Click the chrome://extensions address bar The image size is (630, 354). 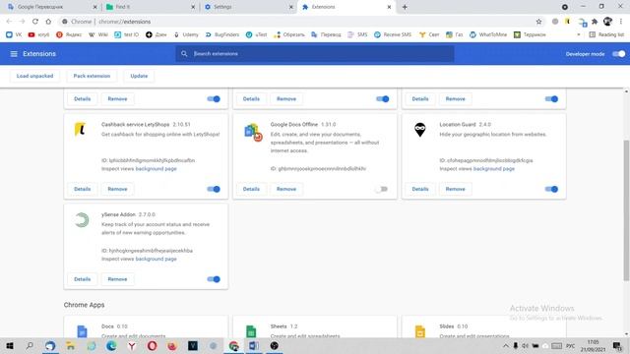[297, 22]
